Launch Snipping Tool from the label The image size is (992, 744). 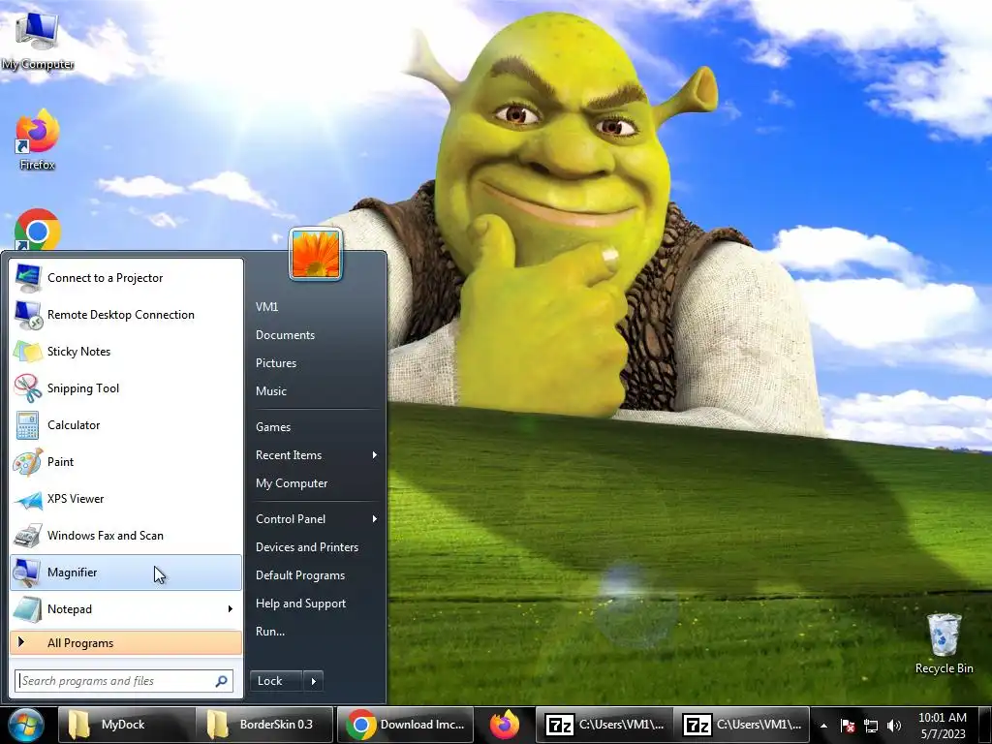[83, 388]
